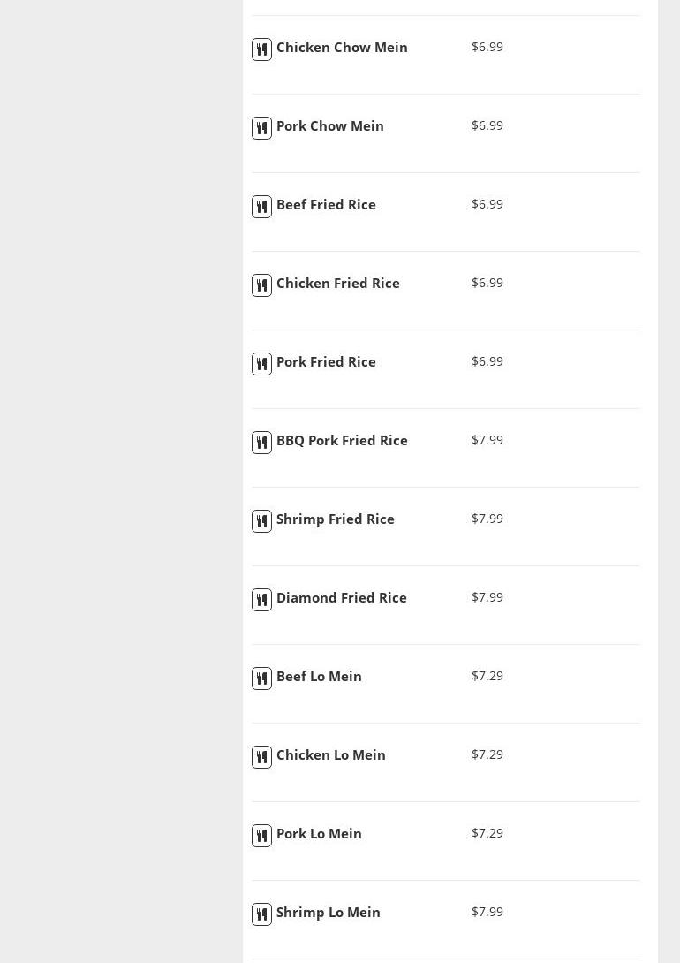This screenshot has height=963, width=680.
Task: Click the Shrimp Fried Rice dish name
Action: point(335,519)
